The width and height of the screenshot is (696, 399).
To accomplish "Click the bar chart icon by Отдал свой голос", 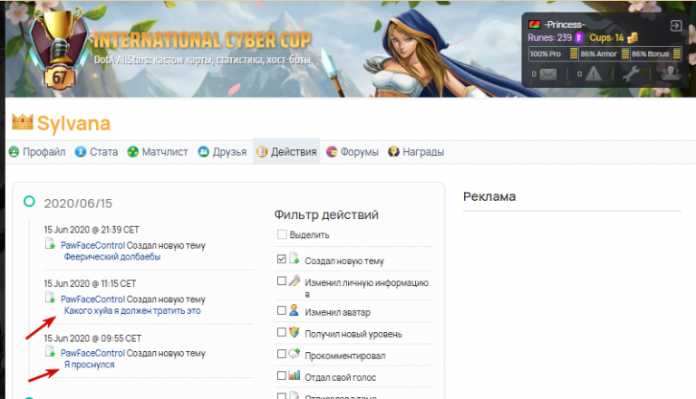I will click(295, 375).
